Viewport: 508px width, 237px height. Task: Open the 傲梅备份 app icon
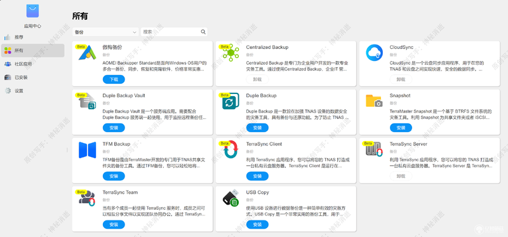pos(87,53)
